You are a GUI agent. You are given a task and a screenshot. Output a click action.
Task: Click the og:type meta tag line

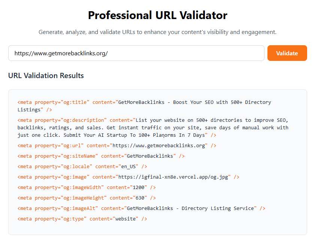click(x=82, y=219)
